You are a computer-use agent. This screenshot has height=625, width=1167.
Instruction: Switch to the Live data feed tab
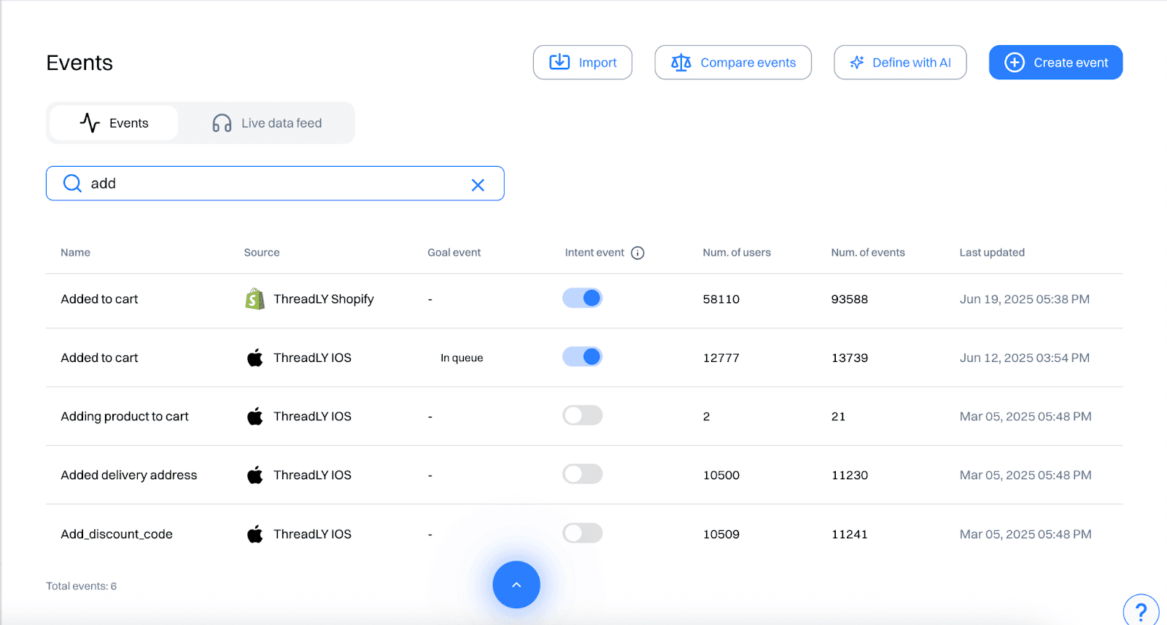[267, 123]
